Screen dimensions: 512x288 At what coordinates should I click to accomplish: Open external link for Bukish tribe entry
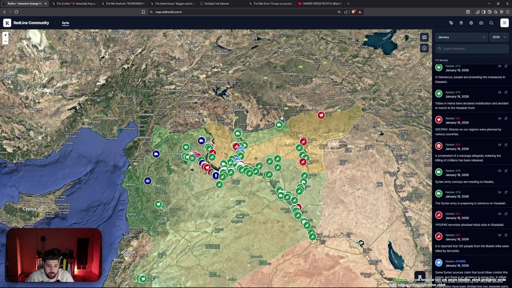506,235
